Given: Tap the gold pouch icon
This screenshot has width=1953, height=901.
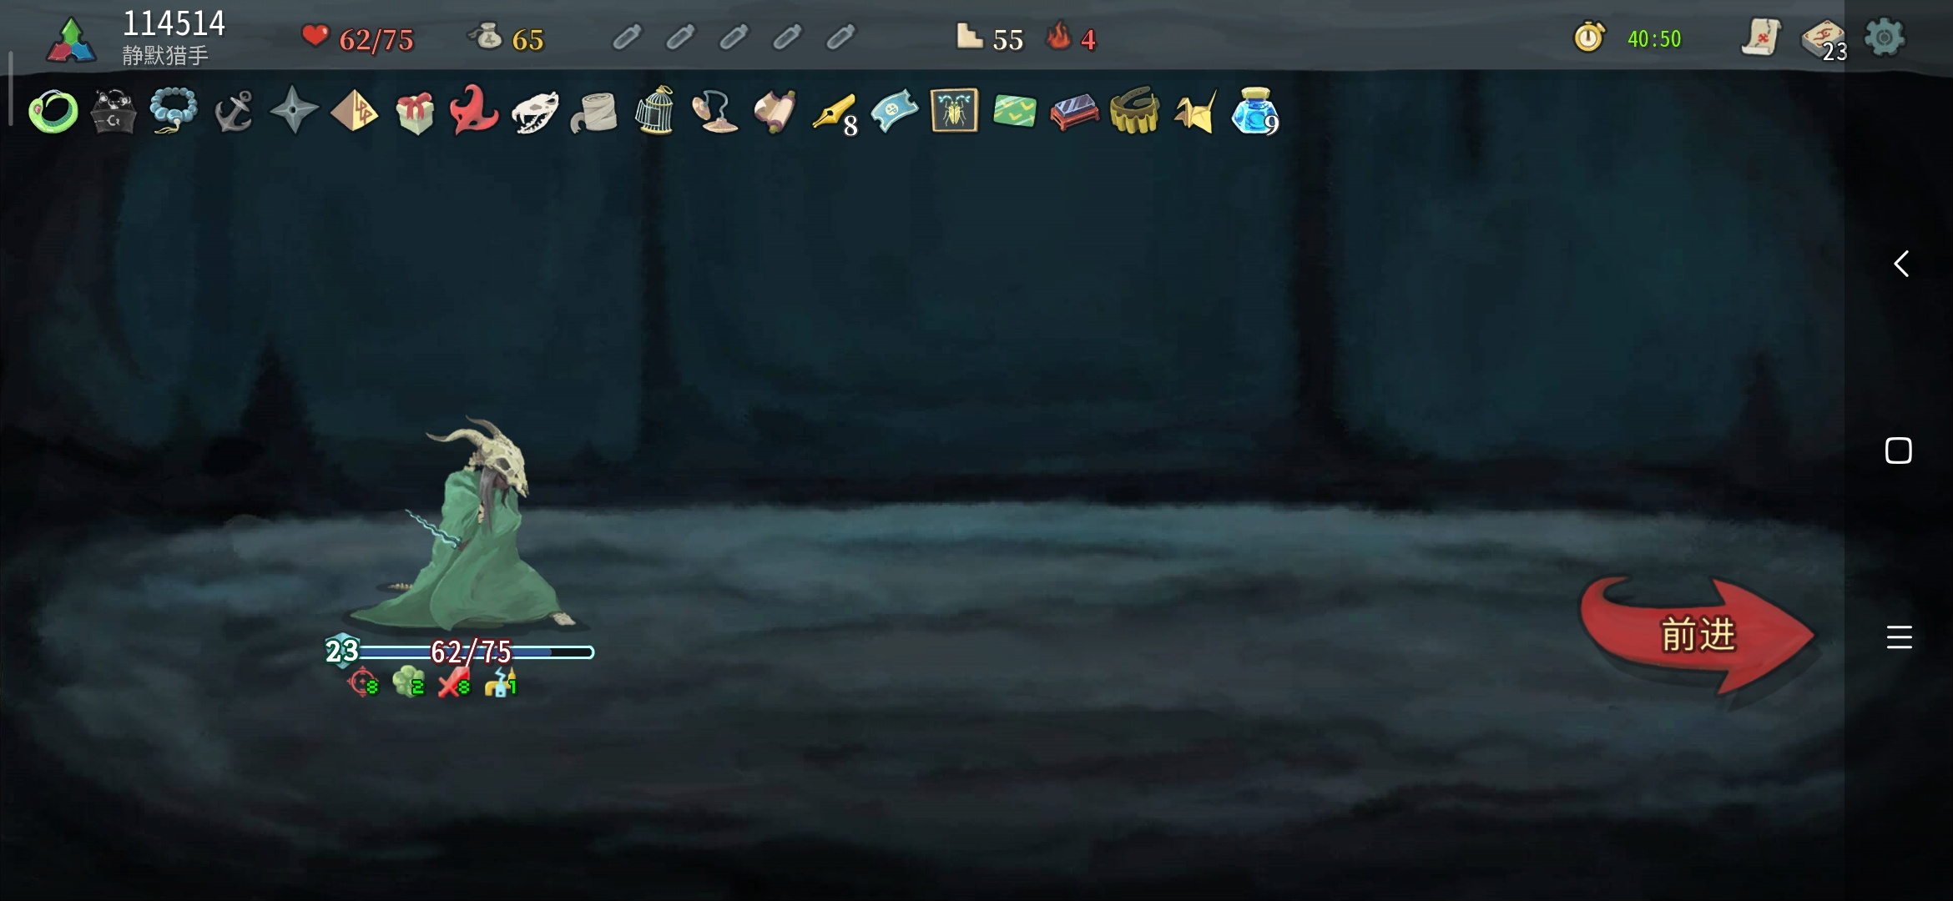Looking at the screenshot, I should [x=485, y=36].
